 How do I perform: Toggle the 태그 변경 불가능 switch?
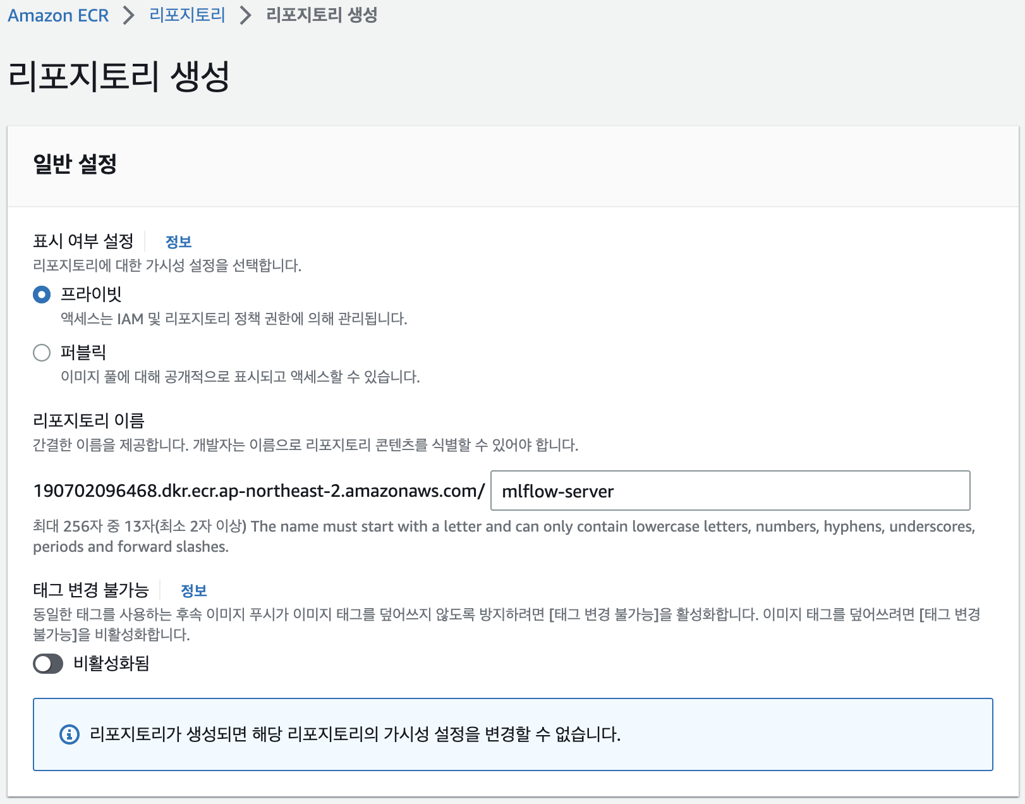[48, 664]
